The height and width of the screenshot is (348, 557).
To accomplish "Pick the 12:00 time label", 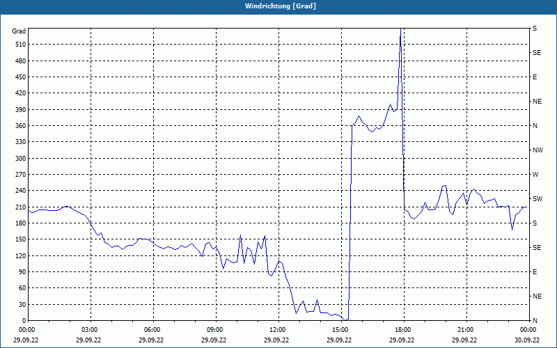I will tap(278, 330).
